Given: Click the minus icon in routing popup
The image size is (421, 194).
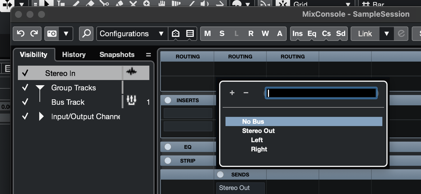Looking at the screenshot, I should (246, 93).
